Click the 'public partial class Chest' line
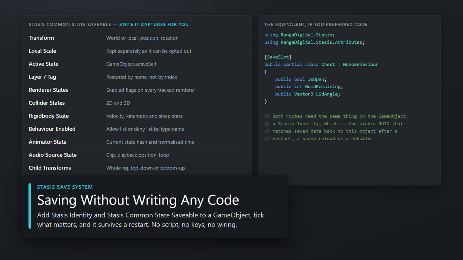The image size is (463, 260). click(x=321, y=64)
